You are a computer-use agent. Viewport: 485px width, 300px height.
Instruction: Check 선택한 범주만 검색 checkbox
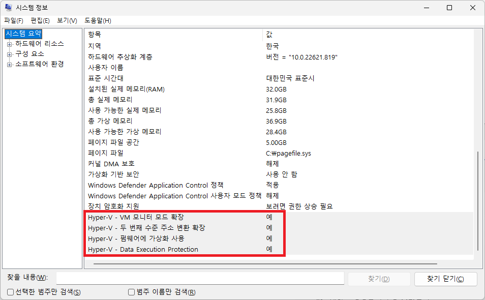pos(11,292)
